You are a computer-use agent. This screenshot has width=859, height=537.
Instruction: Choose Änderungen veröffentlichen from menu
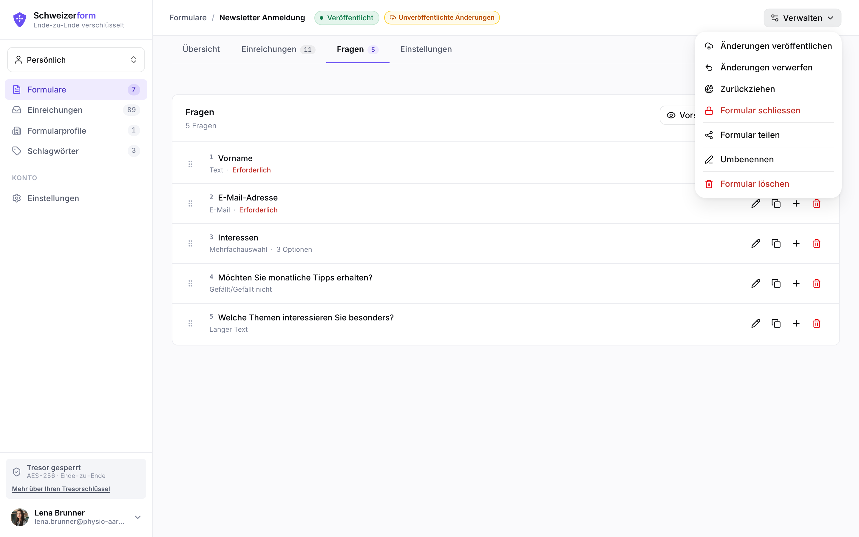click(x=768, y=46)
